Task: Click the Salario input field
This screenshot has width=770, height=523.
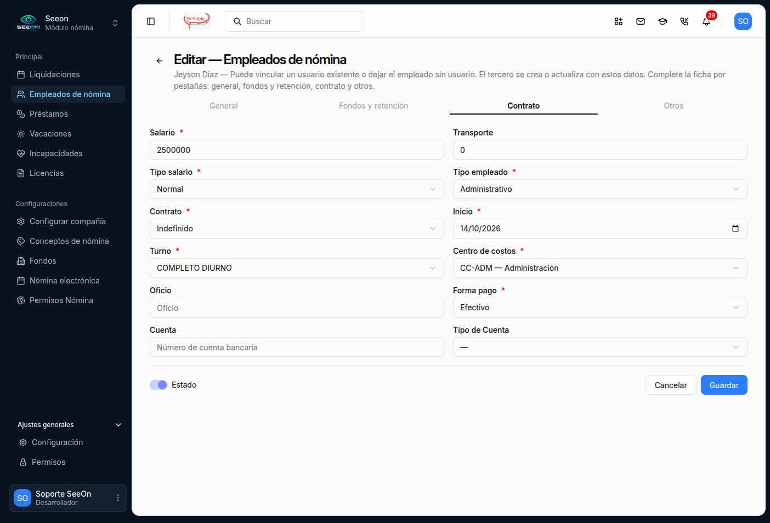Action: coord(297,150)
